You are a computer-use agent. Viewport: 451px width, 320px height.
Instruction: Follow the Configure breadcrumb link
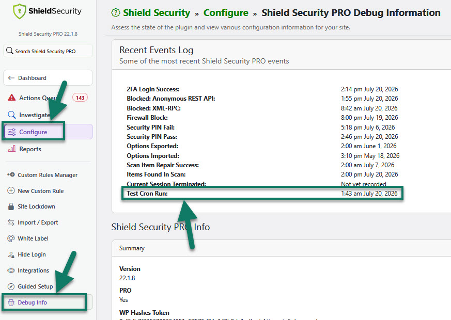pyautogui.click(x=226, y=12)
